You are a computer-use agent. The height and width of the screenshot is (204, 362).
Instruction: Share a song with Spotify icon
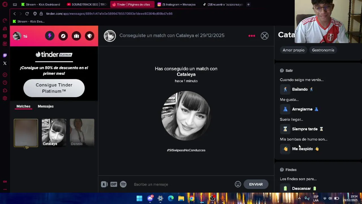pyautogui.click(x=123, y=184)
